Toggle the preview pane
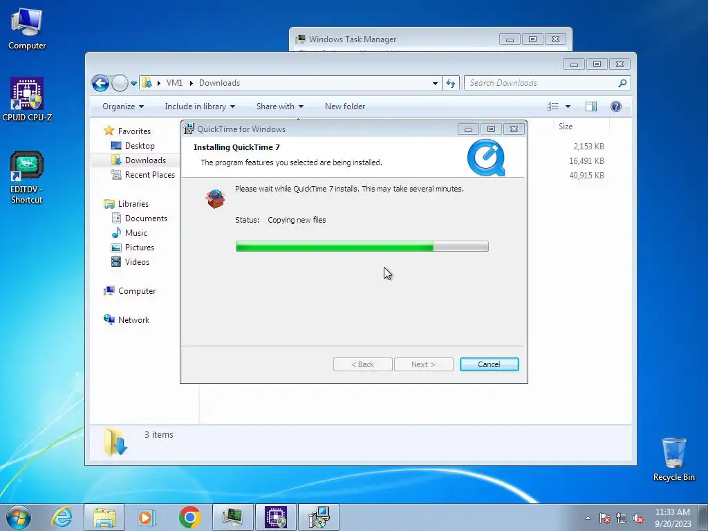708x531 pixels. click(x=591, y=106)
